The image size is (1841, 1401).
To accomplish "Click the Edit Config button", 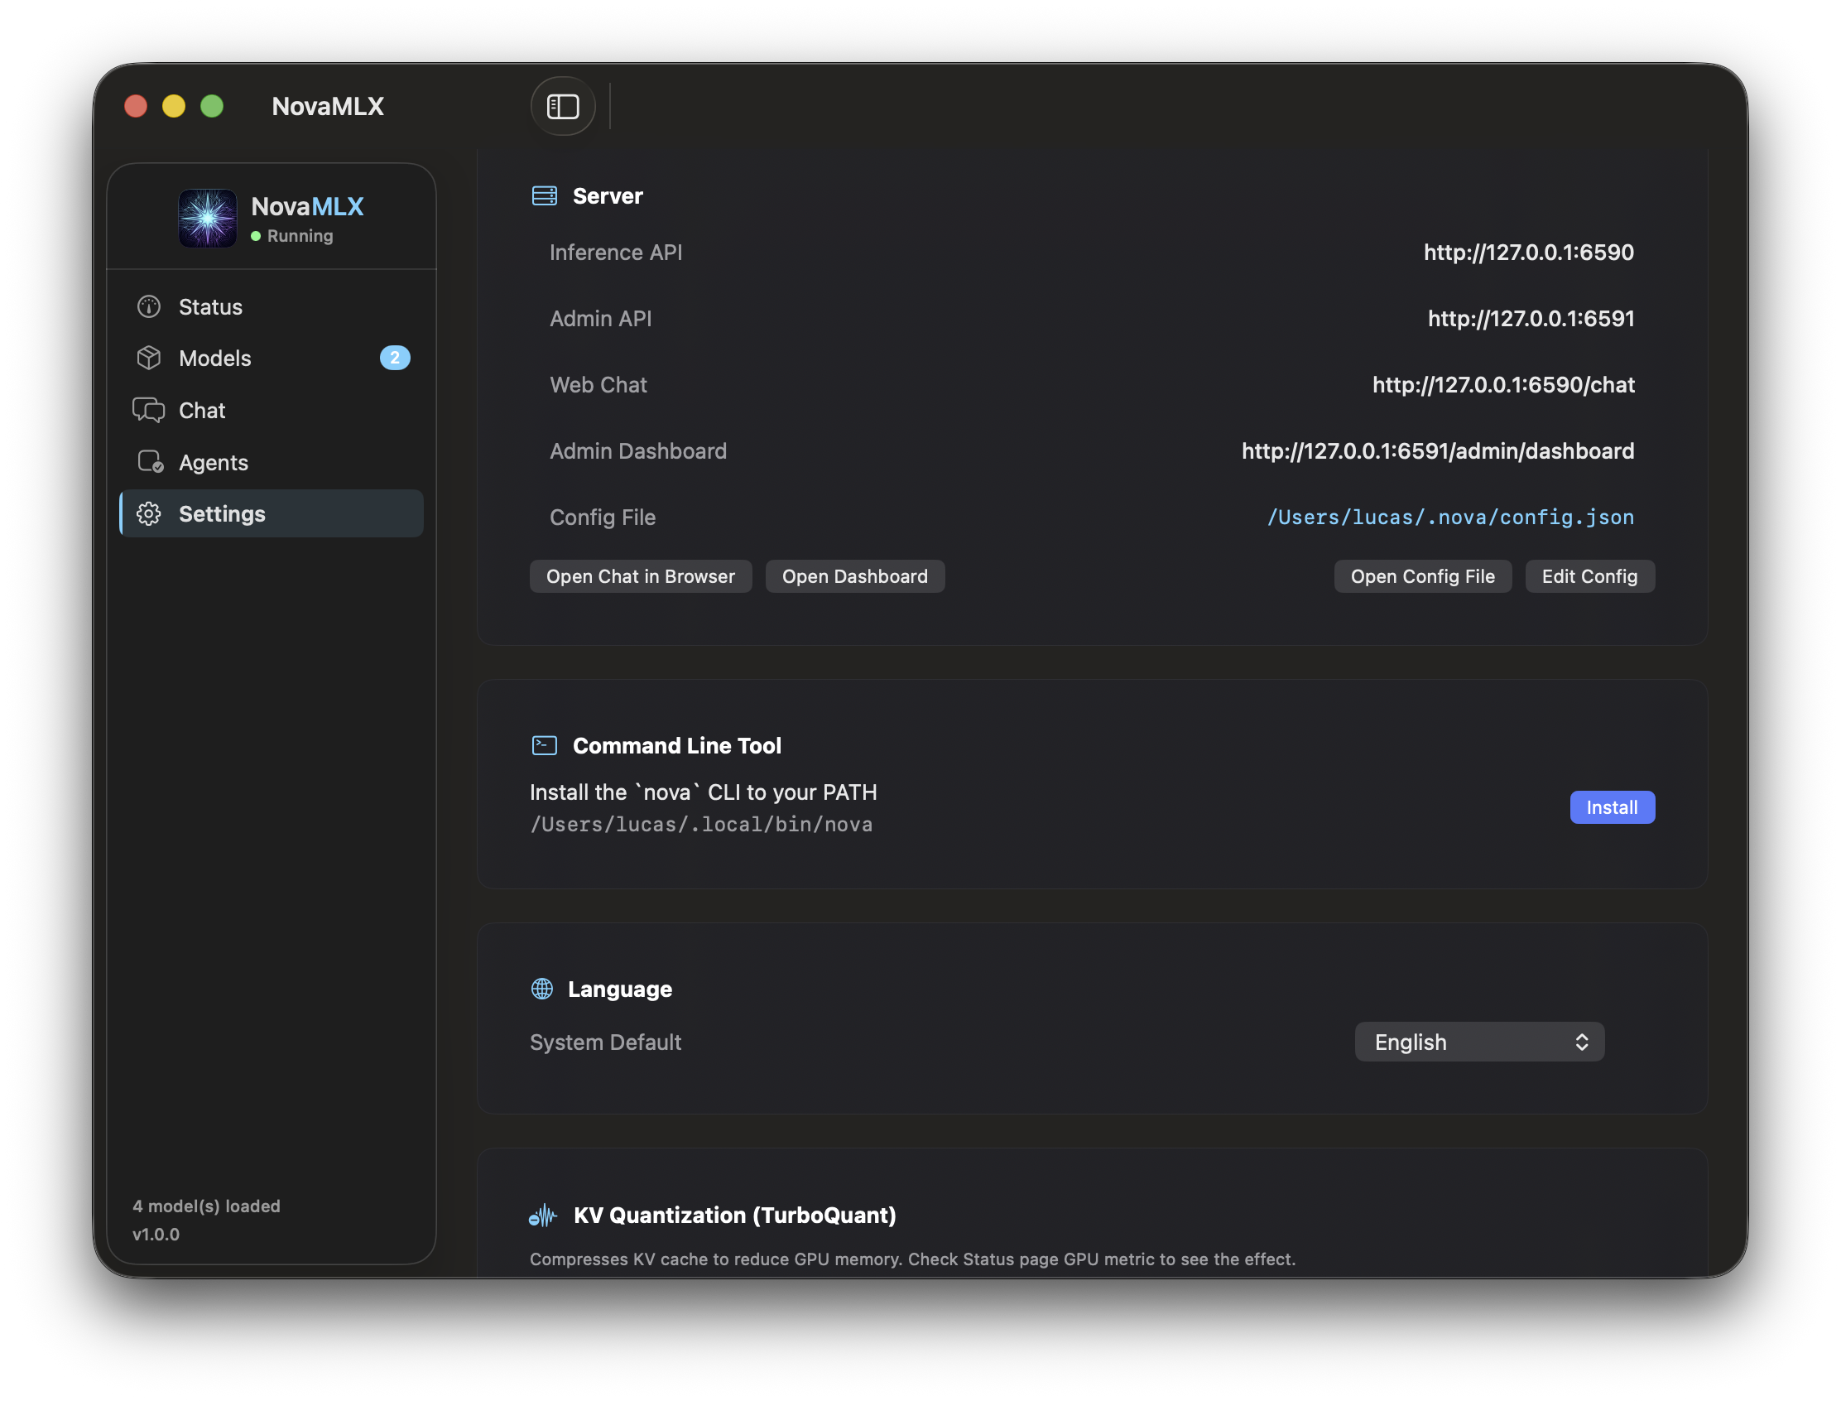I will [x=1589, y=576].
